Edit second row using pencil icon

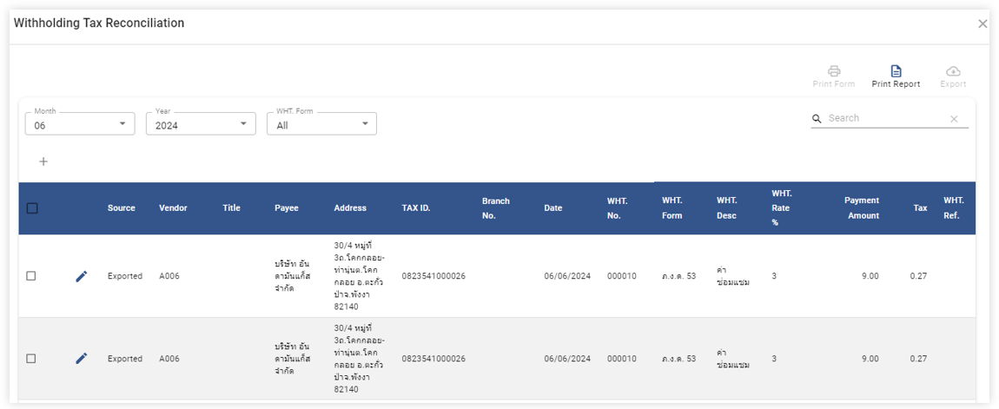(82, 359)
